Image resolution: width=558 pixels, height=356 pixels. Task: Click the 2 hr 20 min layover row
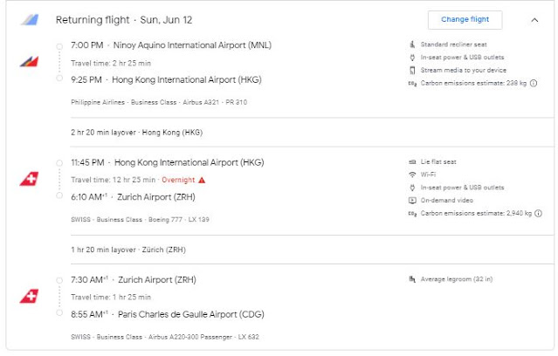click(x=312, y=133)
